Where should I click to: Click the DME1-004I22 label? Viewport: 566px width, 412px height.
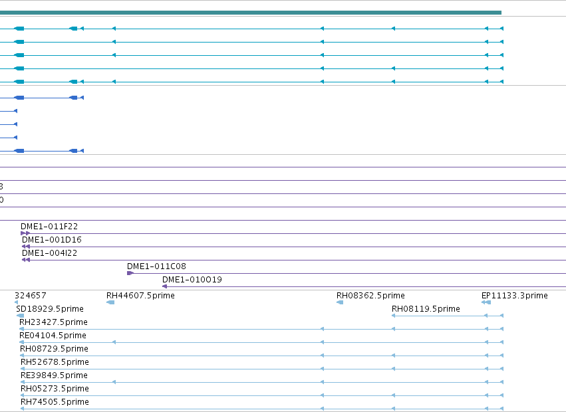tap(49, 253)
